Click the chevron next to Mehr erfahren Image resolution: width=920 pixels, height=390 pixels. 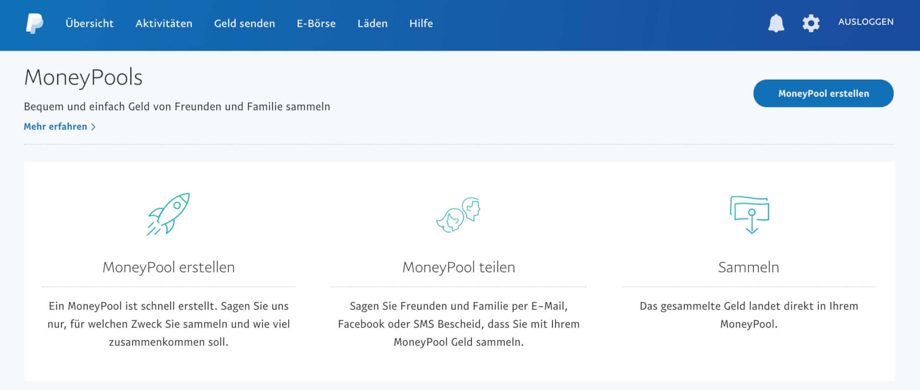tap(93, 127)
